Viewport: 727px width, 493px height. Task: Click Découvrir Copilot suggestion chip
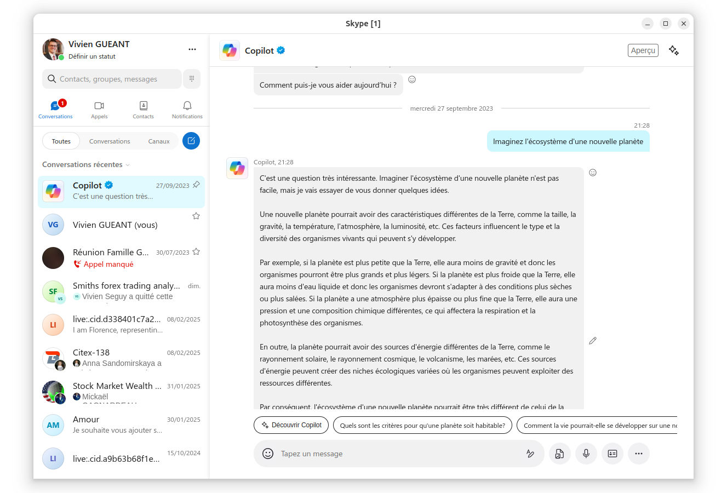pyautogui.click(x=291, y=425)
